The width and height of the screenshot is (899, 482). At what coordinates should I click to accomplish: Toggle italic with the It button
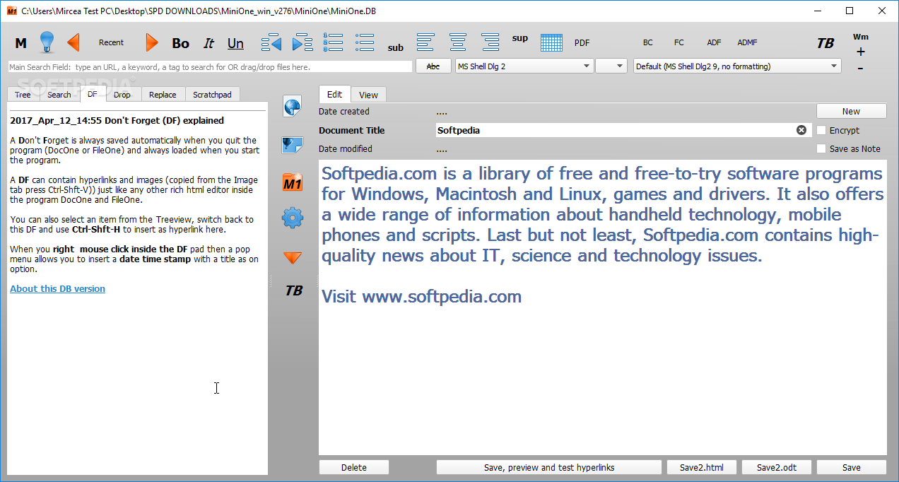208,43
